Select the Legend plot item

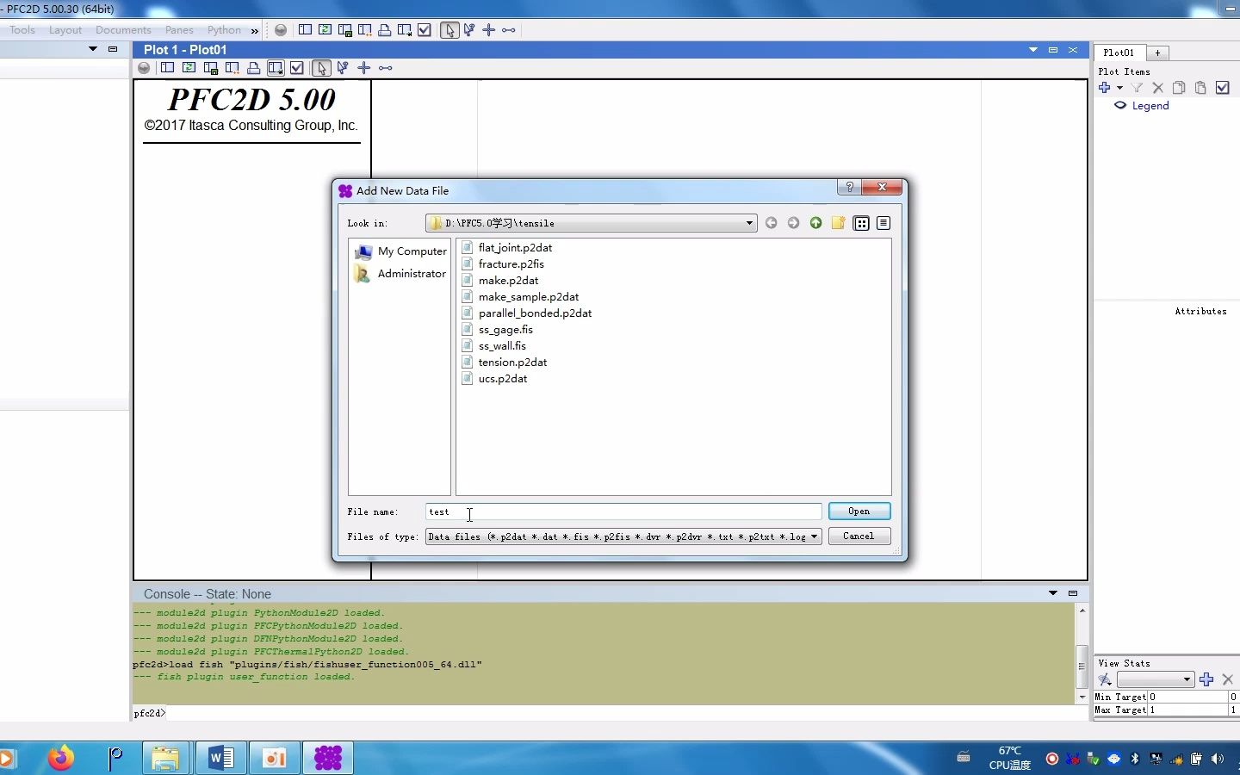click(1150, 106)
